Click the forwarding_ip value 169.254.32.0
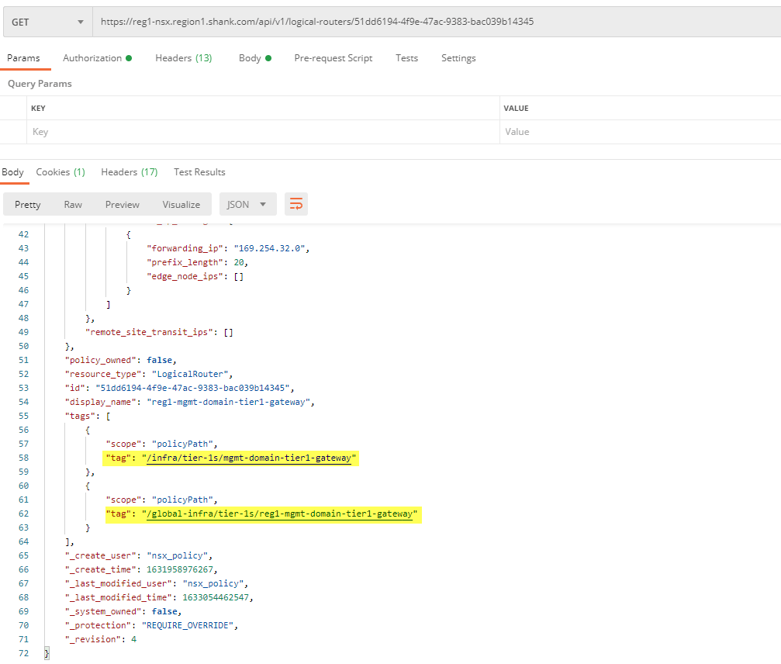The height and width of the screenshot is (664, 781). (x=269, y=248)
